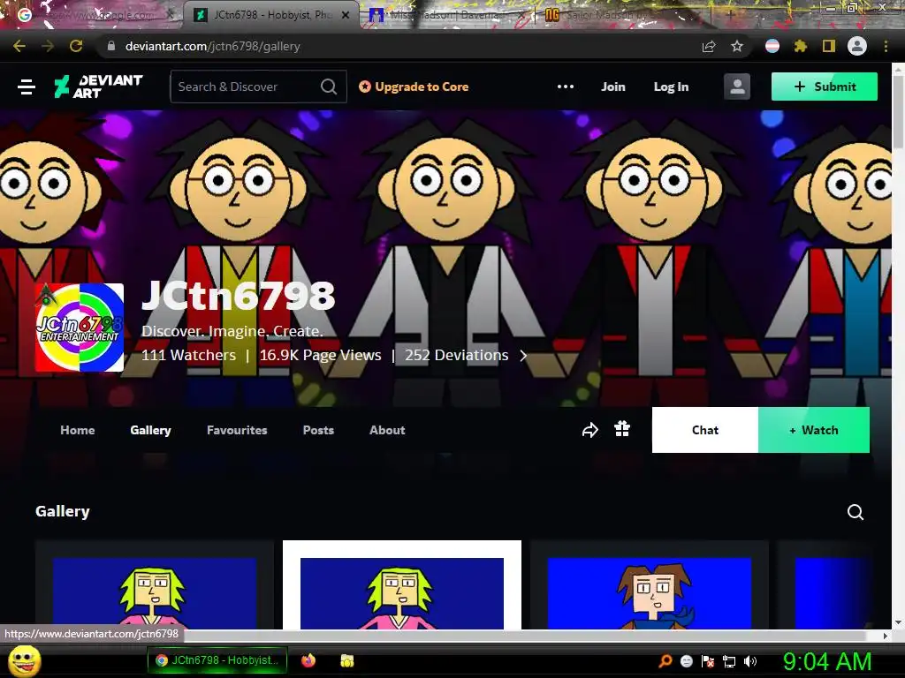
Task: Toggle the browser side panel icon
Action: (829, 46)
